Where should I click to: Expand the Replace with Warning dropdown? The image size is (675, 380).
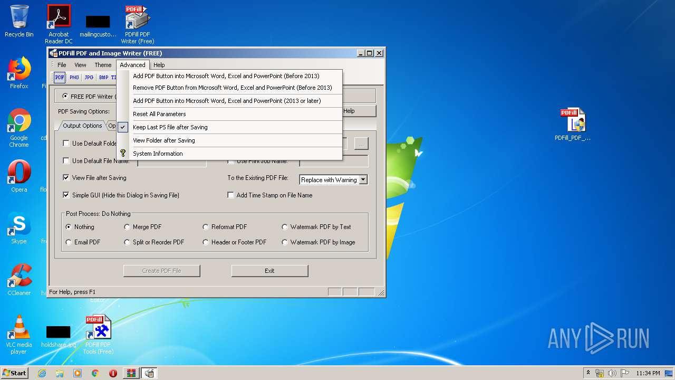(363, 180)
